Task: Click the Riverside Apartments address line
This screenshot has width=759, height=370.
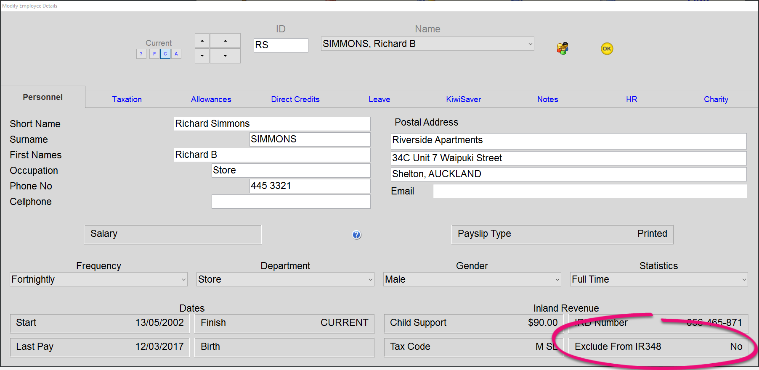Action: tap(569, 141)
